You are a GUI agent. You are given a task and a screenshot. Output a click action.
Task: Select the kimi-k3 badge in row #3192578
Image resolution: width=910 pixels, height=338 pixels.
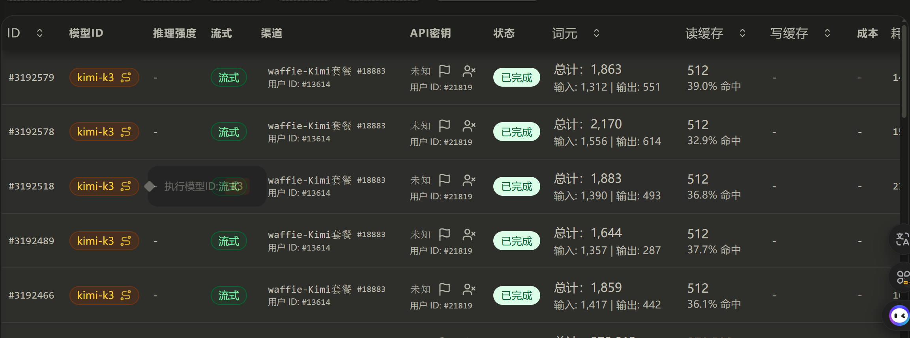(x=104, y=132)
